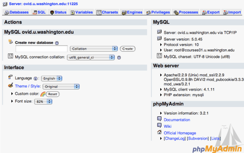The width and height of the screenshot is (244, 153).
Task: Switch to the Privileges tab
Action: 158,12
